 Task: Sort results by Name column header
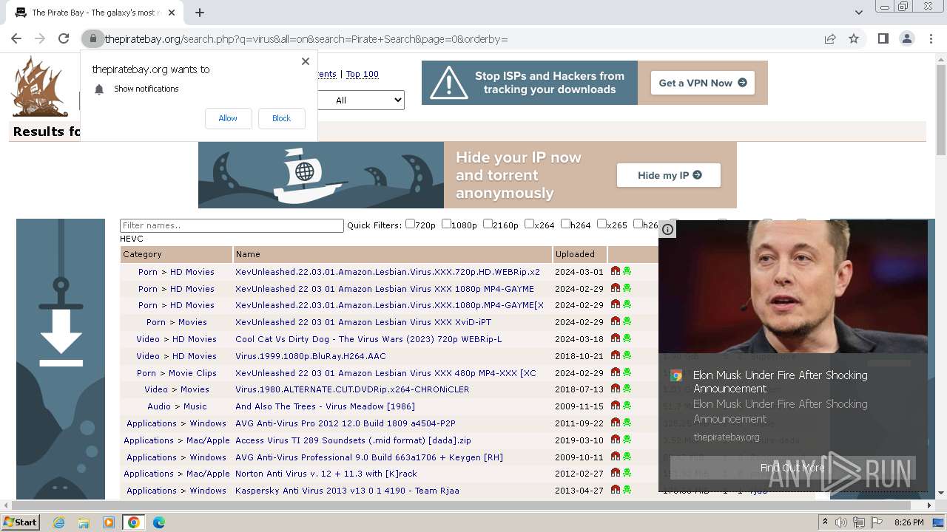(x=248, y=254)
